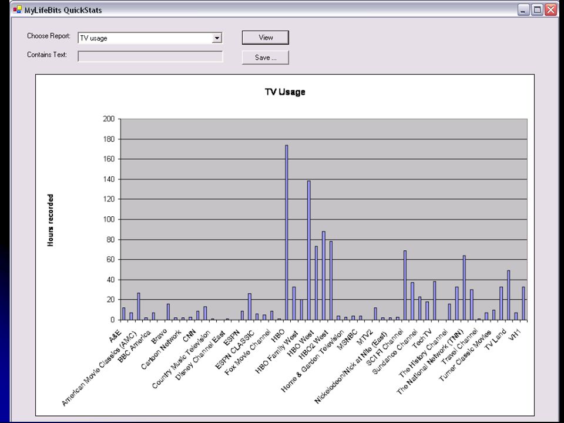Click the BBC America axis label
Image resolution: width=564 pixels, height=423 pixels.
tap(135, 347)
